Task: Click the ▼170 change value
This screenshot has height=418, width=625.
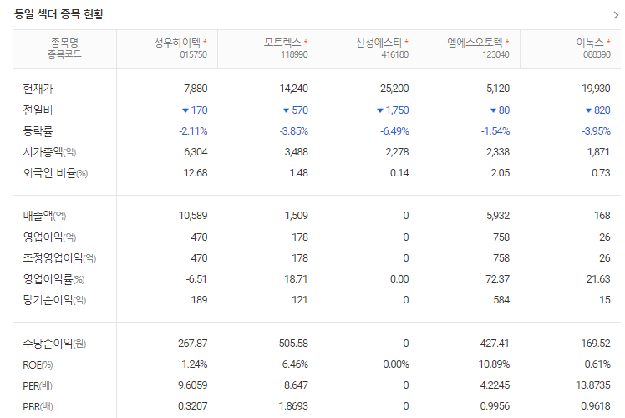Action: (x=195, y=110)
